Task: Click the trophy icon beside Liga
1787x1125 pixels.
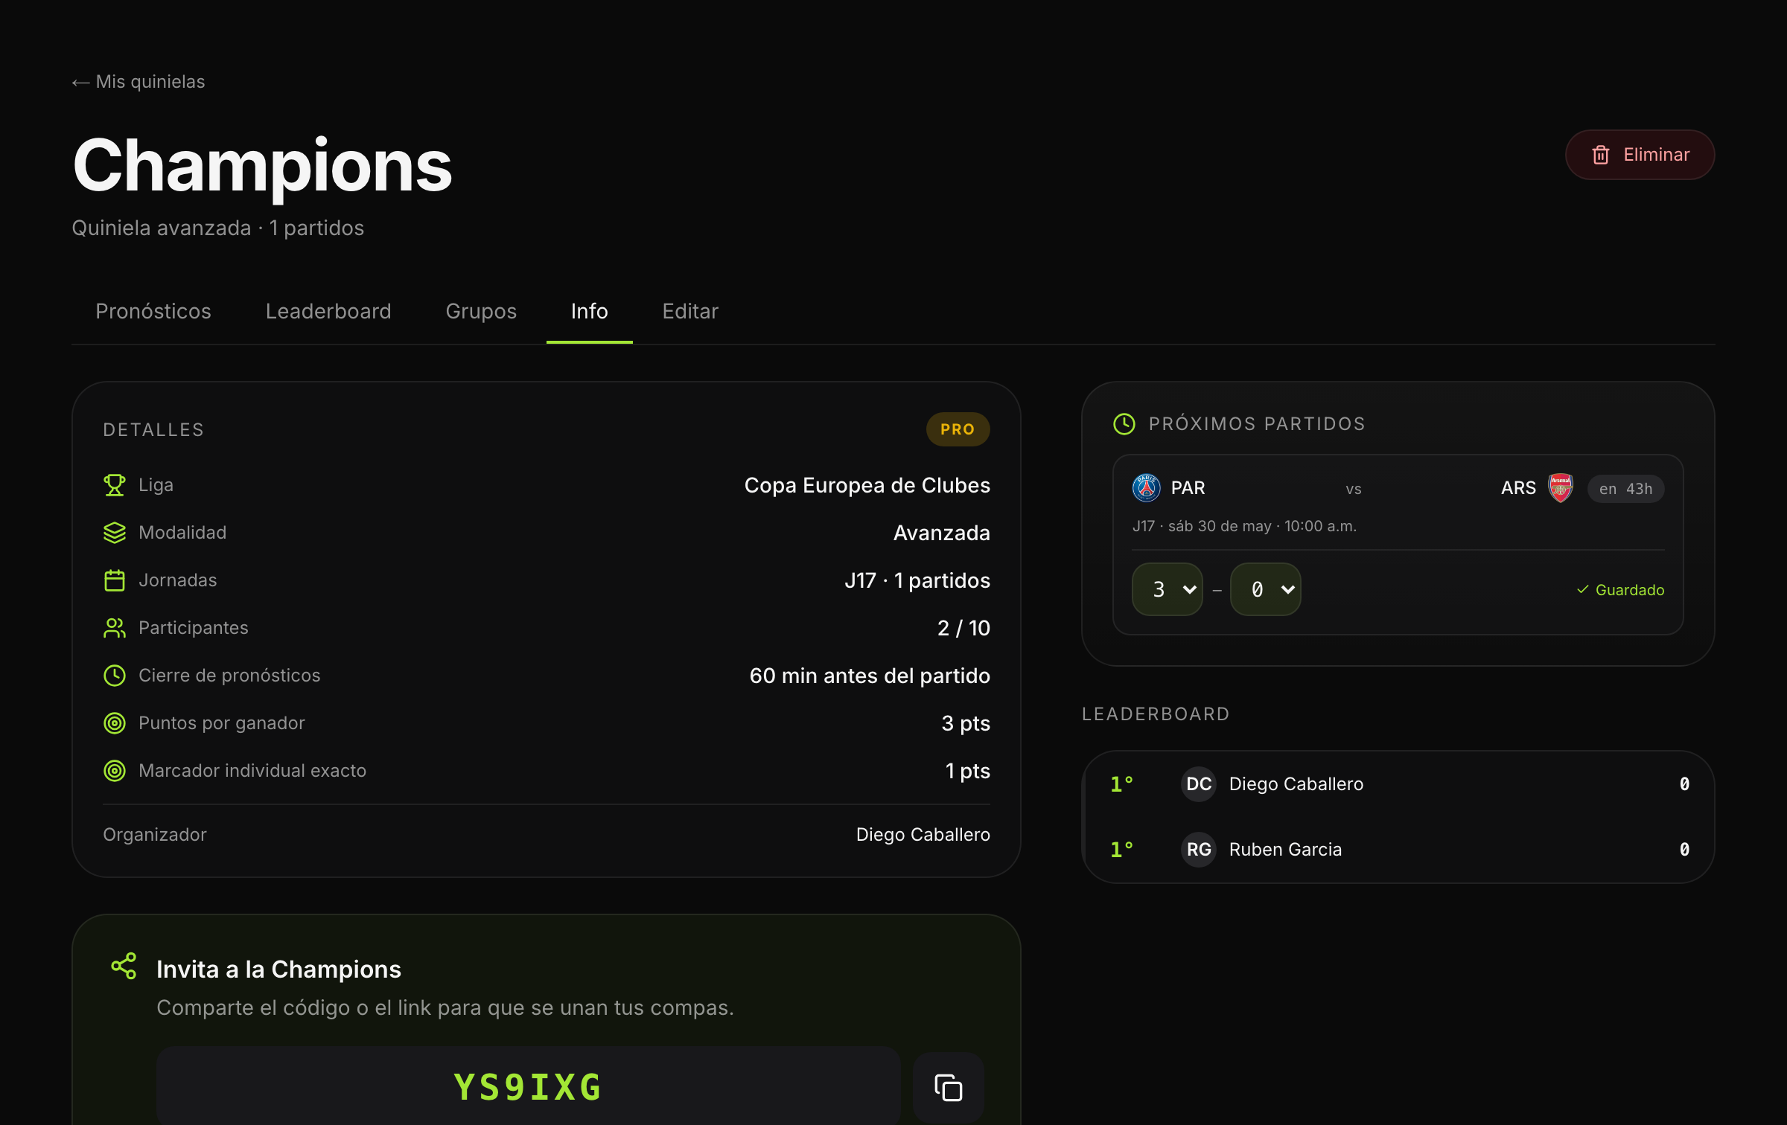Action: (115, 485)
